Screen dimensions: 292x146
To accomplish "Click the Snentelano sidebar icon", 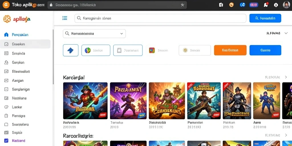I will coord(6,124).
